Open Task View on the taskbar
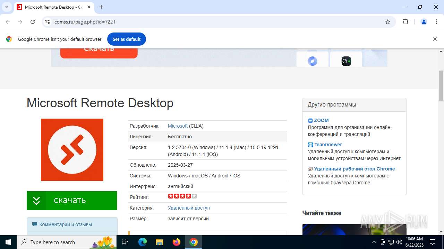This screenshot has width=444, height=249. (125, 242)
